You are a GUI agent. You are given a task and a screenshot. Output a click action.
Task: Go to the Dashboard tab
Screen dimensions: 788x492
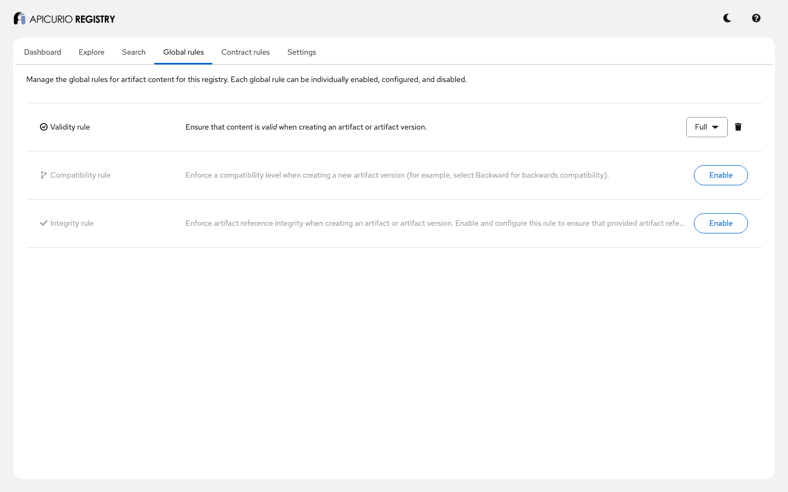(x=43, y=52)
